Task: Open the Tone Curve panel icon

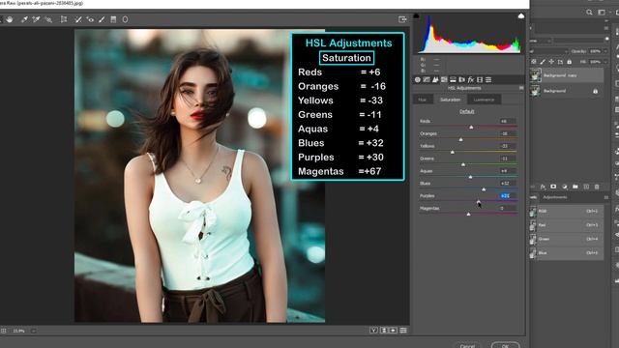Action: pyautogui.click(x=427, y=79)
